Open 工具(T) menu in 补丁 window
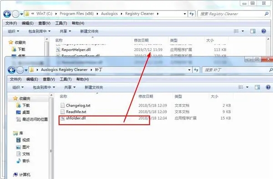 tap(66, 79)
